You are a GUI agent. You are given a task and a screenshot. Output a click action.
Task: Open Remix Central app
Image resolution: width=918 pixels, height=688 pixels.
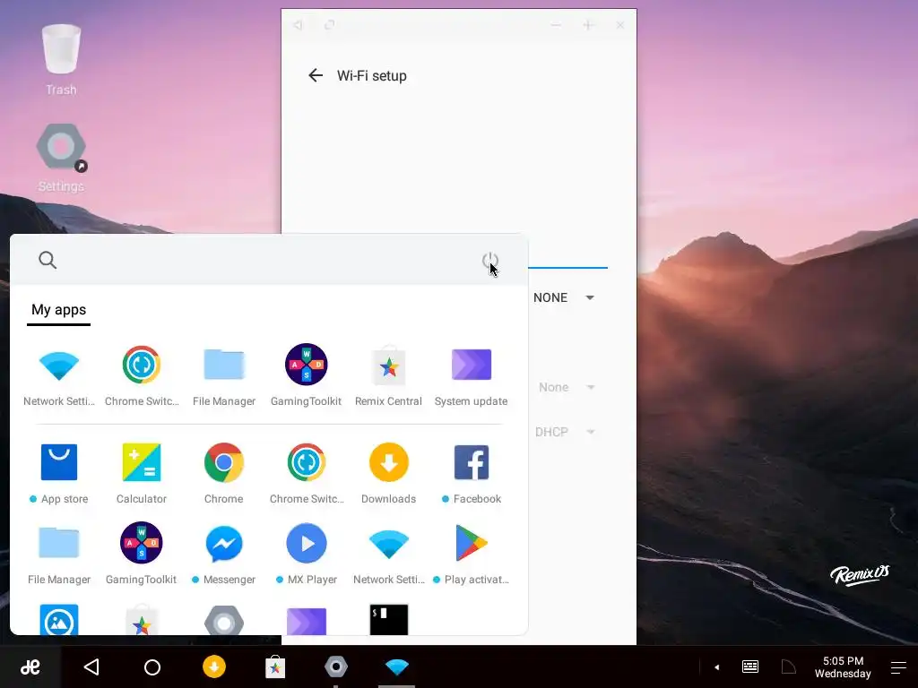point(389,375)
